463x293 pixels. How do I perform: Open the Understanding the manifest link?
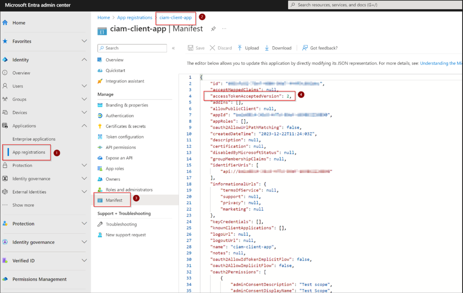click(441, 63)
